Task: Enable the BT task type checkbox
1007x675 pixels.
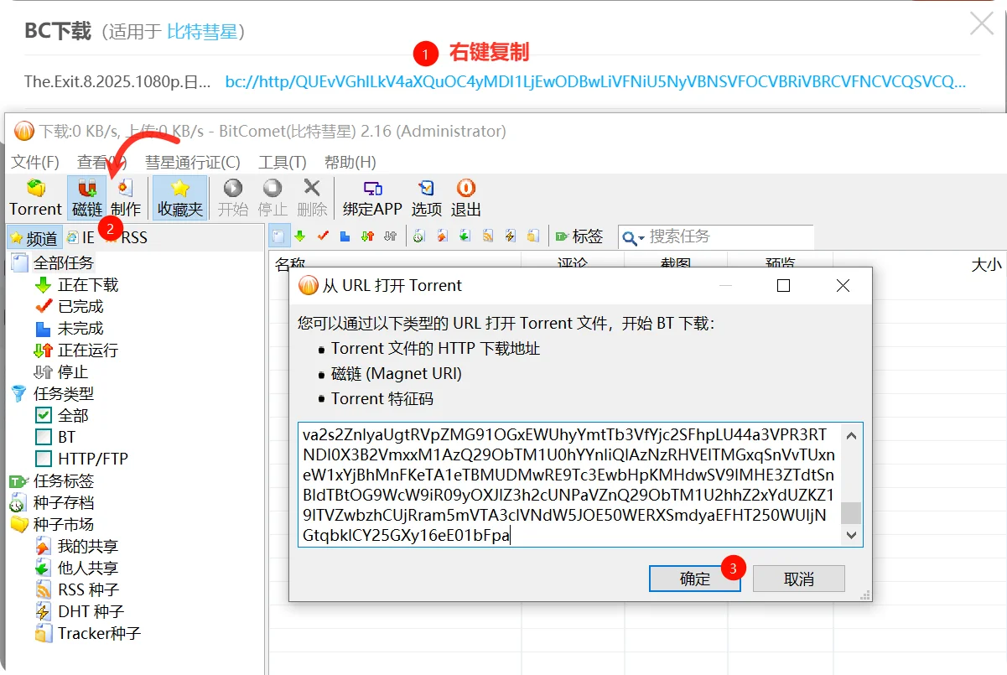Action: click(44, 437)
